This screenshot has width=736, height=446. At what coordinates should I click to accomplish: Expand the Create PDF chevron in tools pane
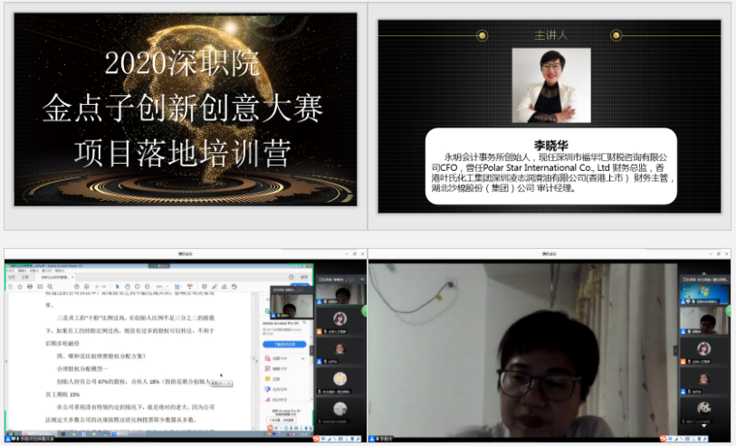tap(302, 358)
